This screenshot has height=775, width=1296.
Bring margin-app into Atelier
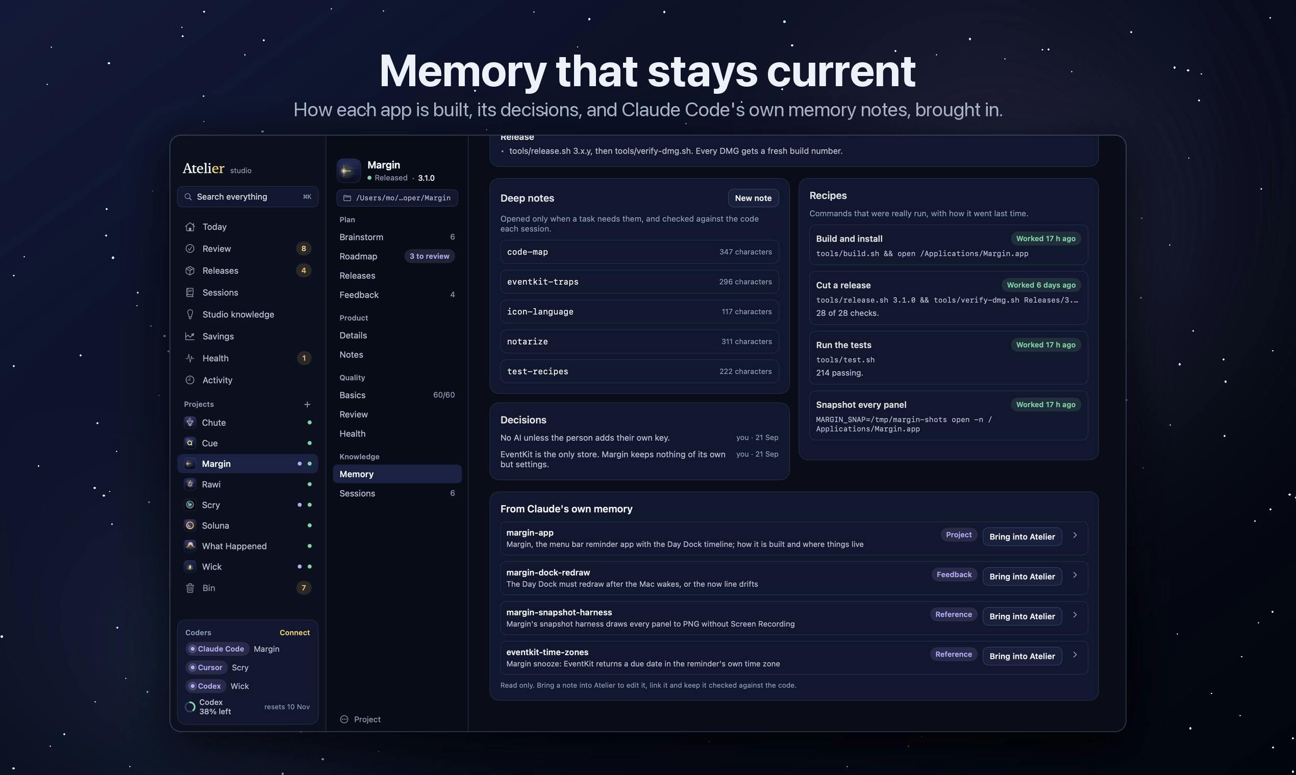(x=1022, y=537)
